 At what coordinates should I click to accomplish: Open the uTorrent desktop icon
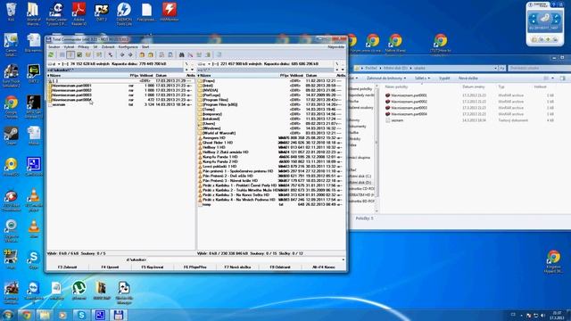[x=79, y=291]
